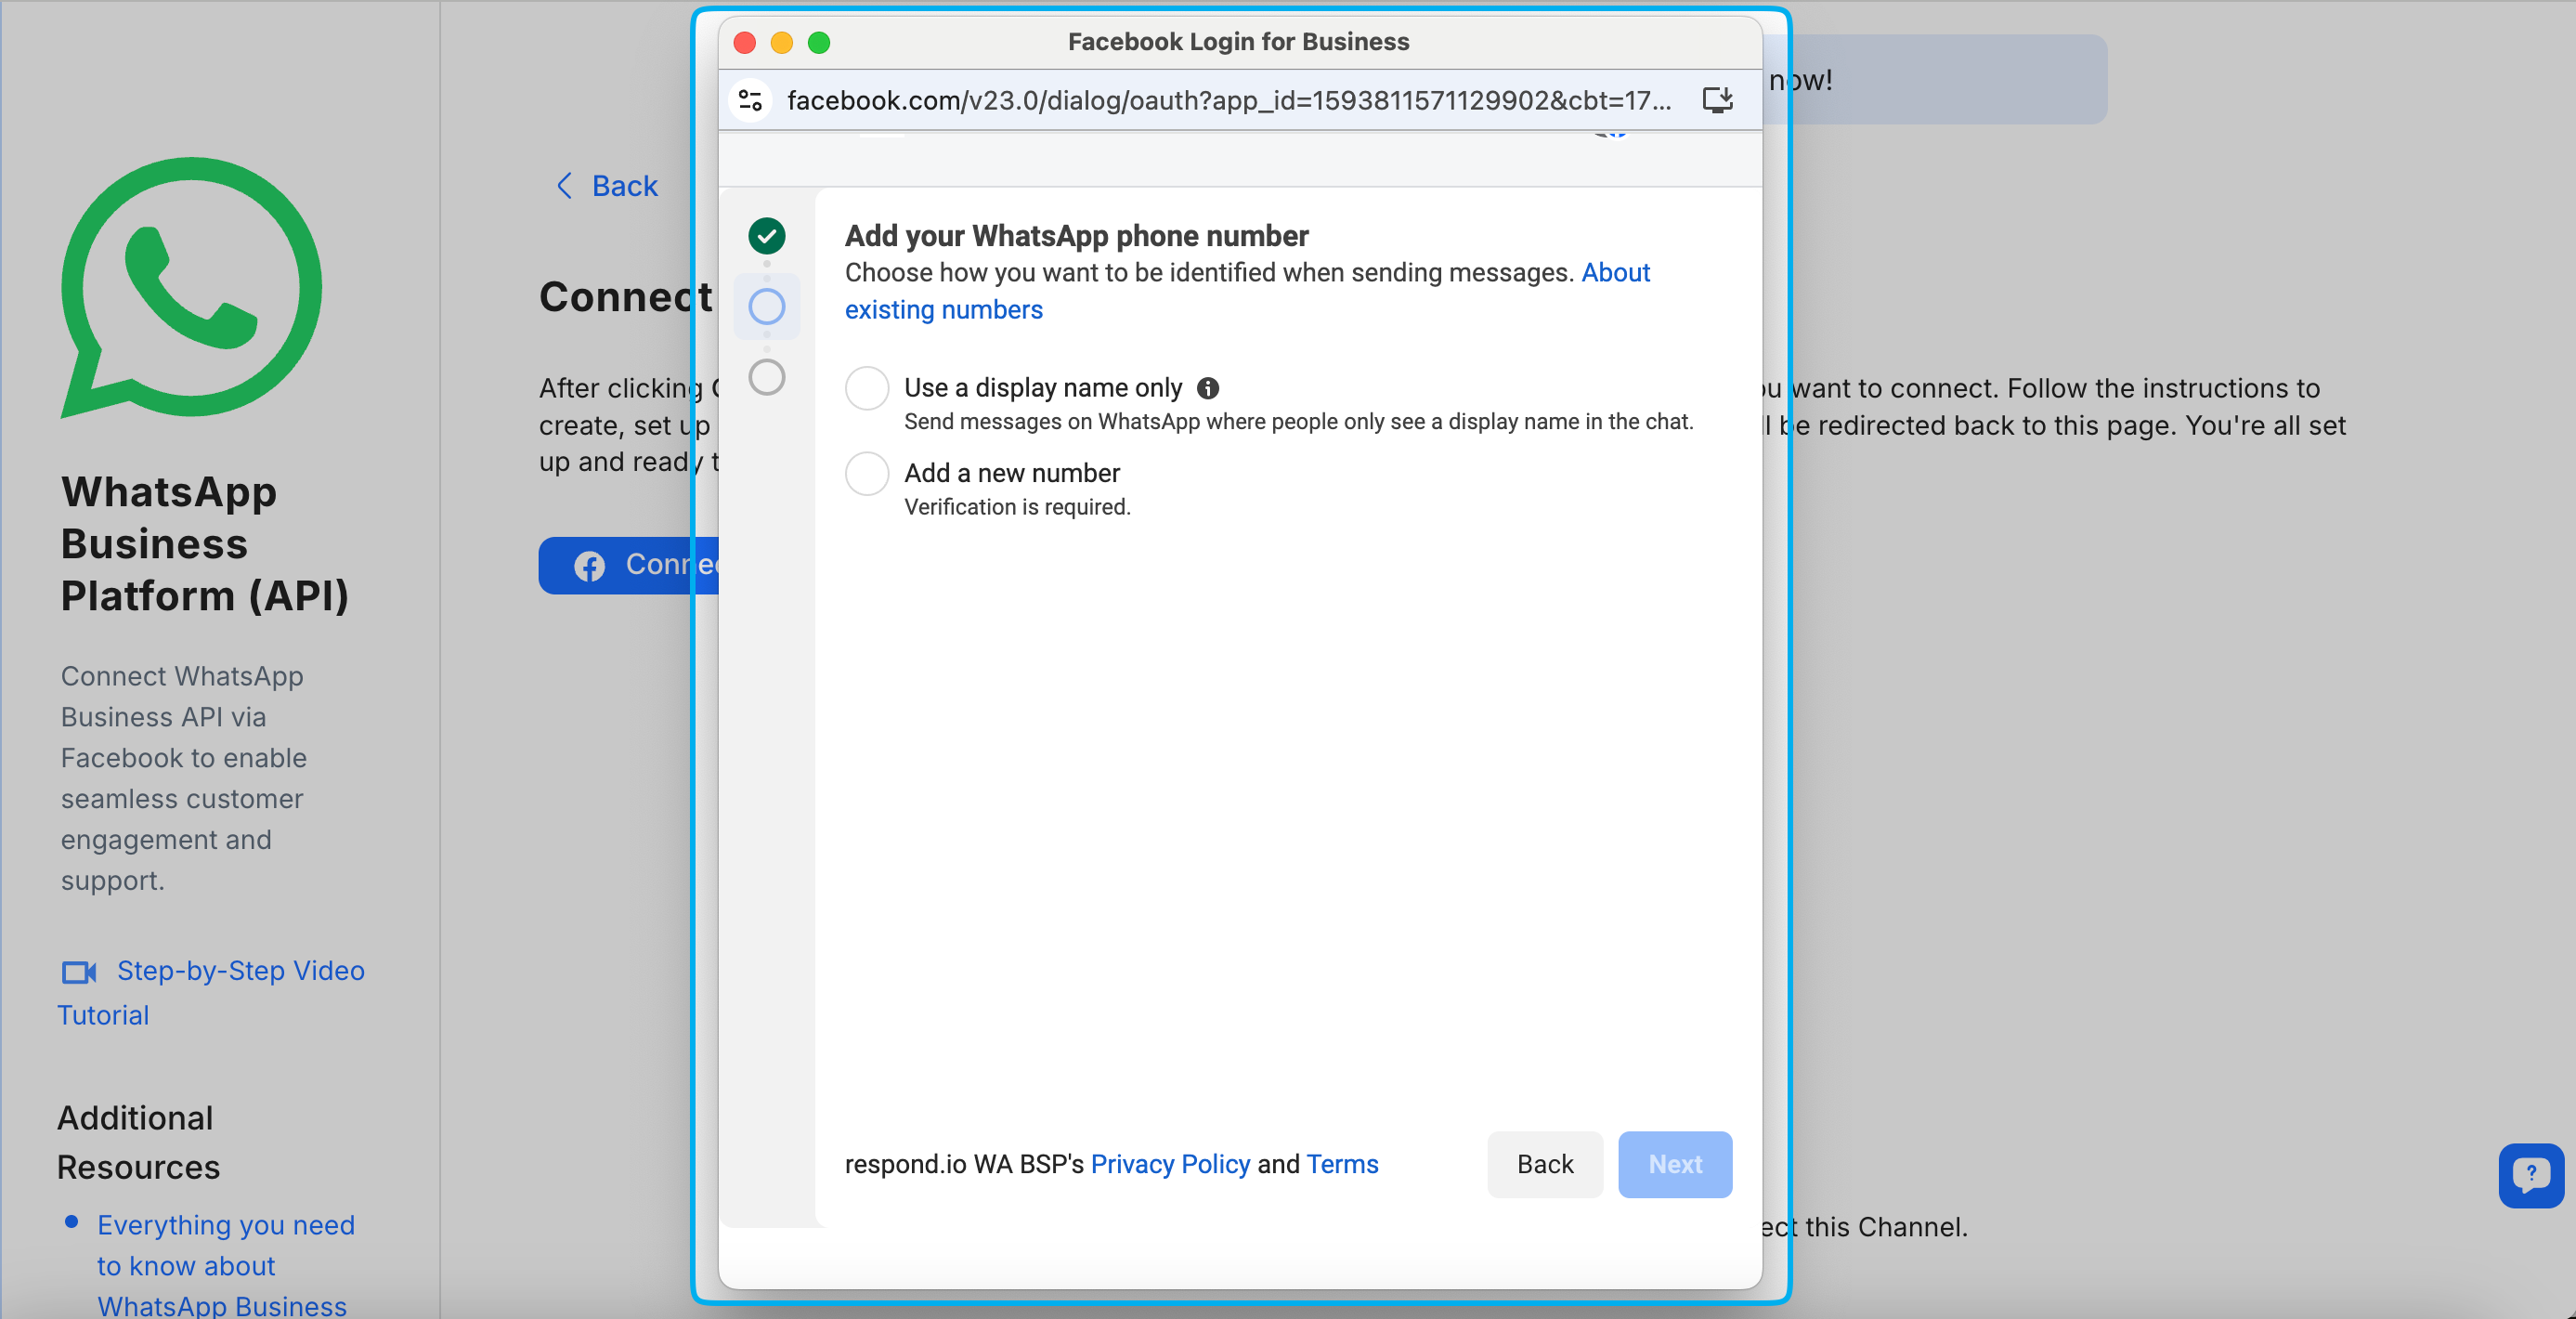Screen dimensions: 2576x1319
Task: Click the completed green checkmark step
Action: 767,236
